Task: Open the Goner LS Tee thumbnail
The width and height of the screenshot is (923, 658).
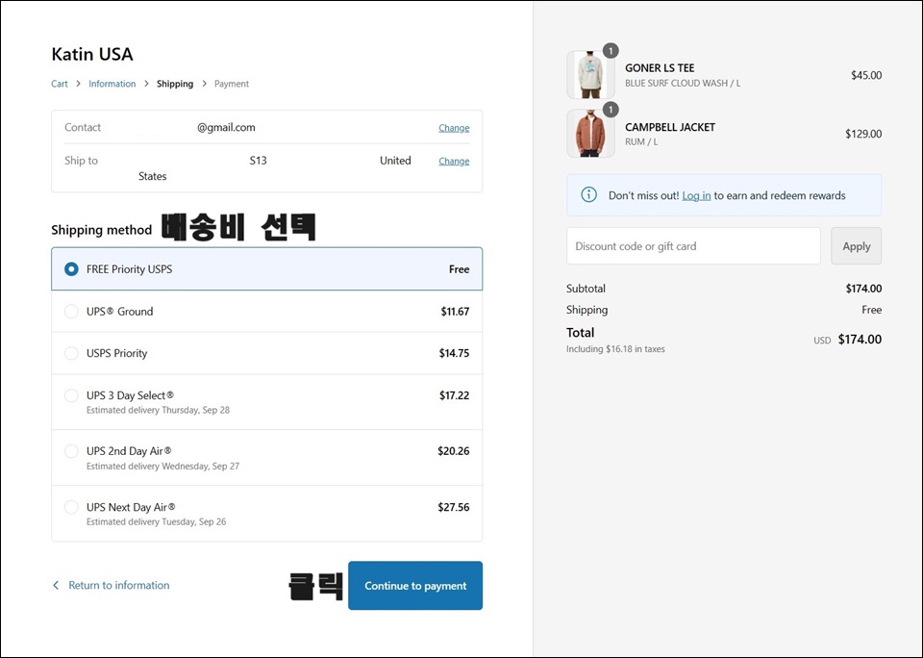Action: [590, 74]
